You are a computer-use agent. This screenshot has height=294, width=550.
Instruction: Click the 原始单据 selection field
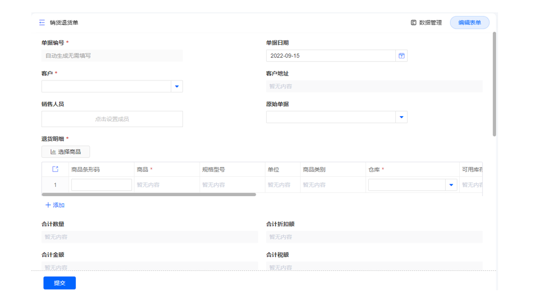[x=330, y=117]
